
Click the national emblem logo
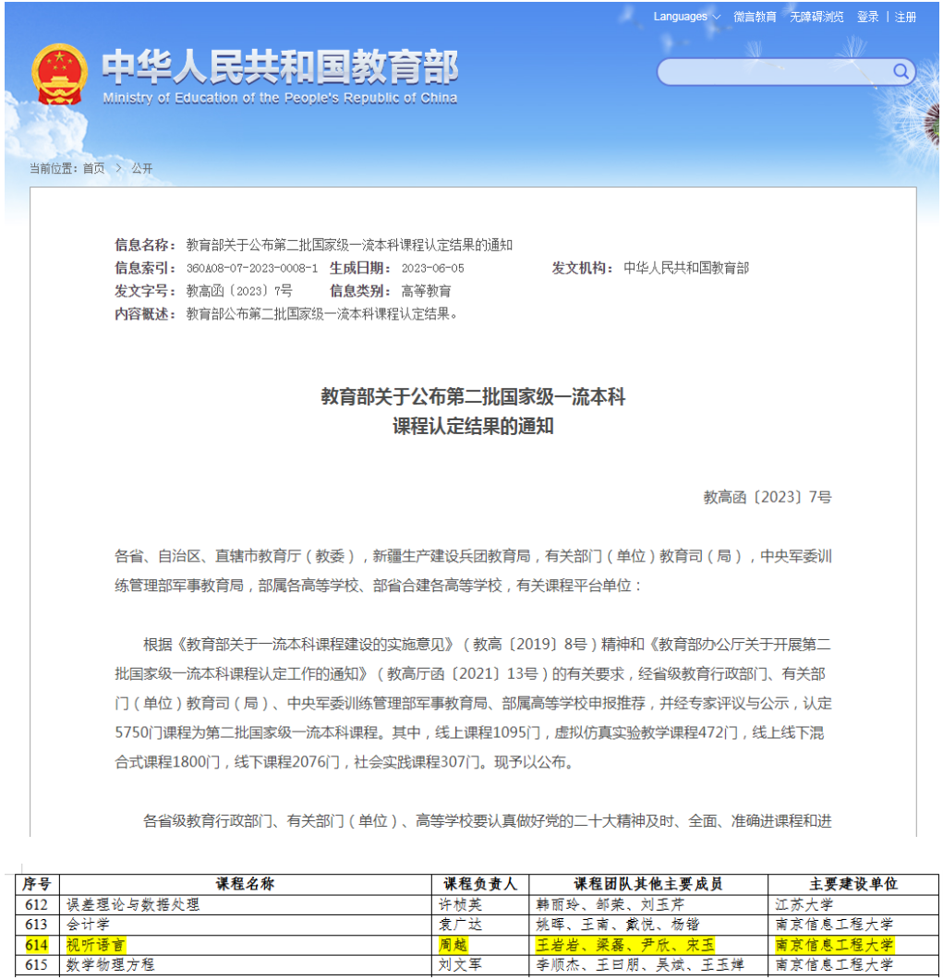click(60, 74)
